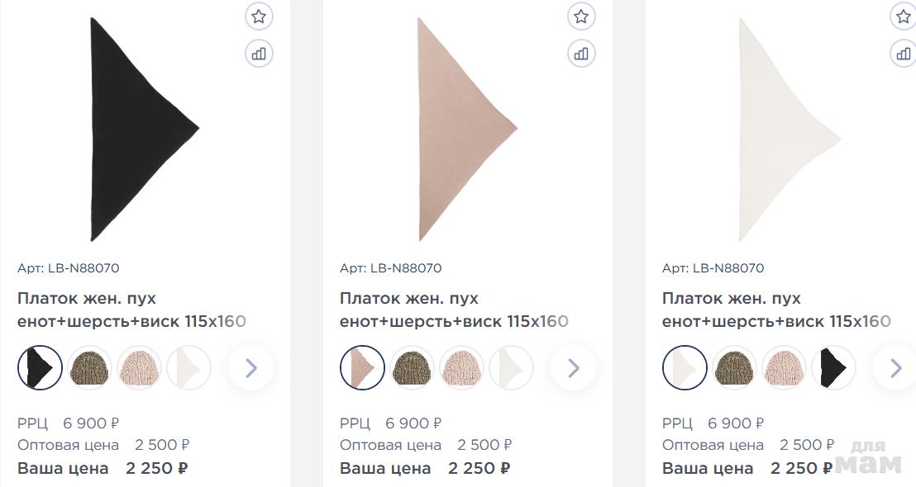916x487 pixels.
Task: Pick pink hat variant on first card
Action: tap(139, 368)
